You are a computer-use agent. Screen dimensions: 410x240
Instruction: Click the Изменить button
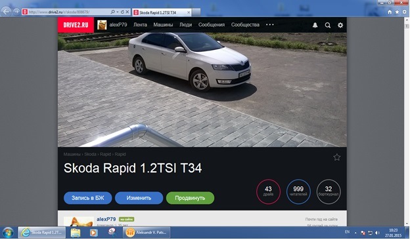coord(139,198)
